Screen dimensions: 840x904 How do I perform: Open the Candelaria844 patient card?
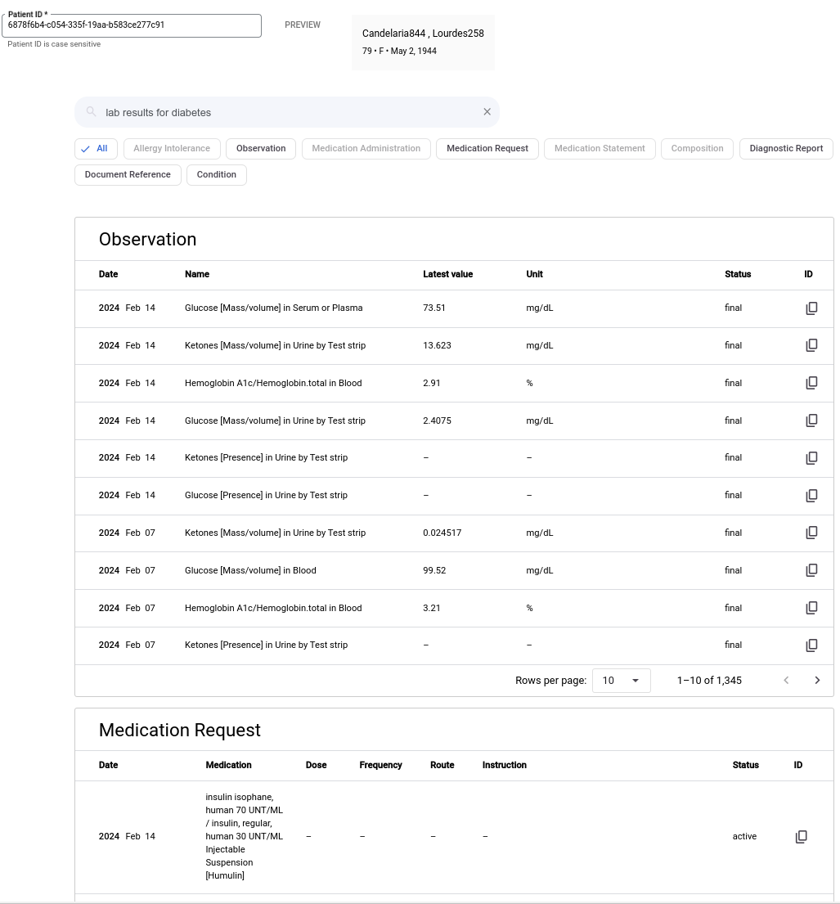[x=423, y=43]
